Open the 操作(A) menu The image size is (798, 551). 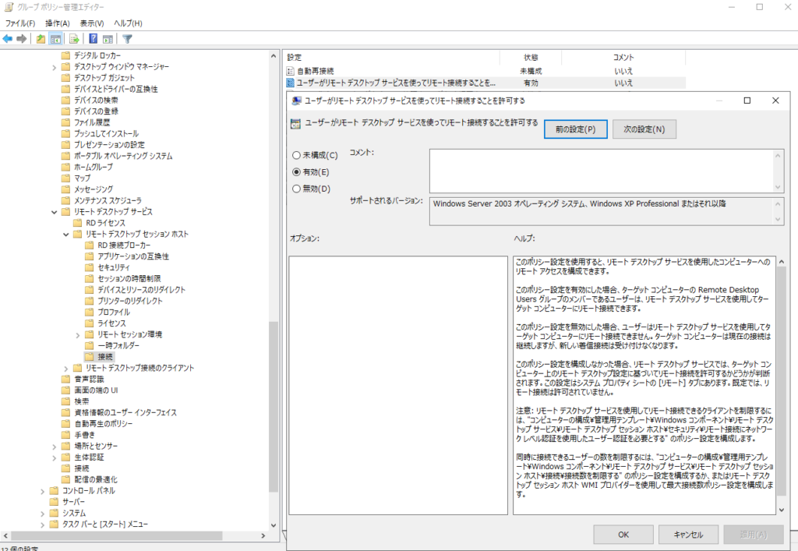(58, 23)
